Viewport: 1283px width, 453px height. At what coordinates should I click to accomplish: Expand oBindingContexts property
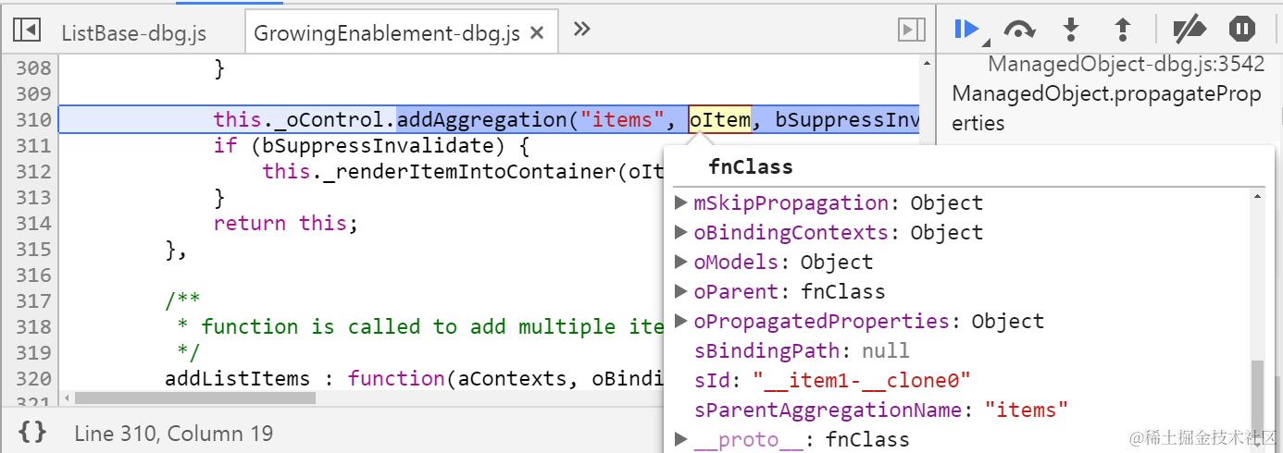(x=680, y=232)
